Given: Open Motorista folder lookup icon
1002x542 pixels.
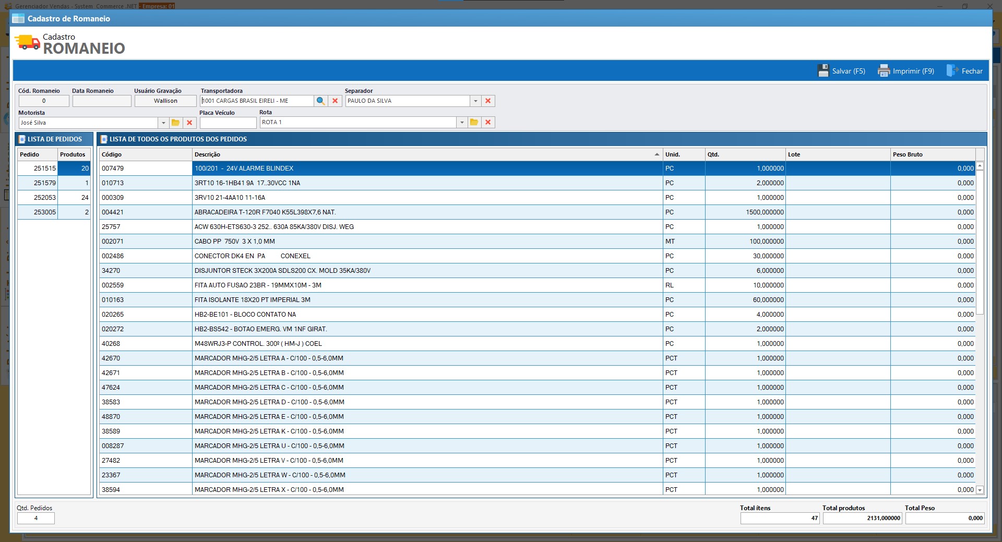Looking at the screenshot, I should click(x=176, y=123).
